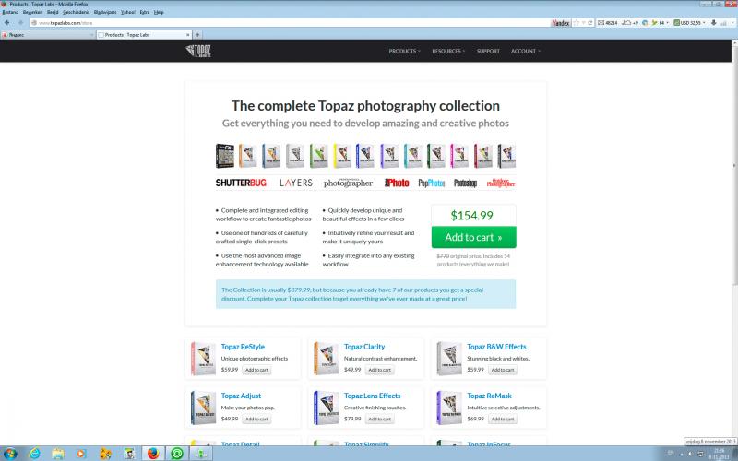The width and height of the screenshot is (738, 461).
Task: Open Windows Explorer folder in taskbar
Action: (x=58, y=454)
